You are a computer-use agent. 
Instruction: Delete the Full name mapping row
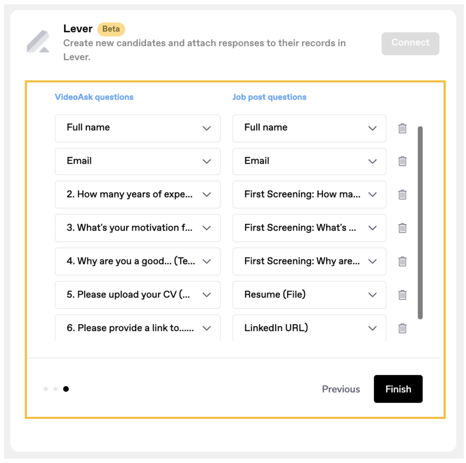pyautogui.click(x=402, y=128)
